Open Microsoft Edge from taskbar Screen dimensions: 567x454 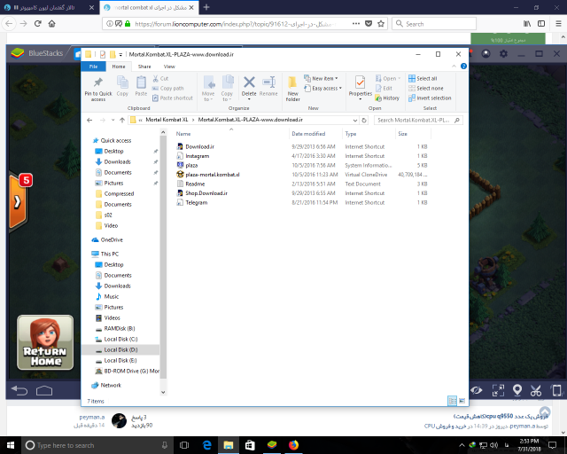(x=206, y=445)
